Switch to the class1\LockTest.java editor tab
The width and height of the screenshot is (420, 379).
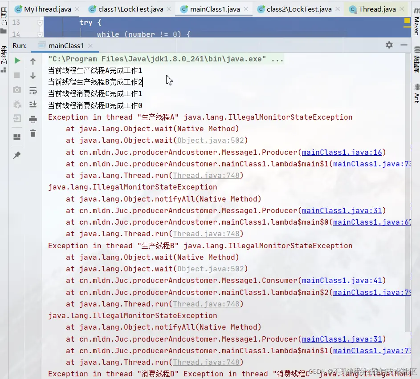[x=130, y=9]
